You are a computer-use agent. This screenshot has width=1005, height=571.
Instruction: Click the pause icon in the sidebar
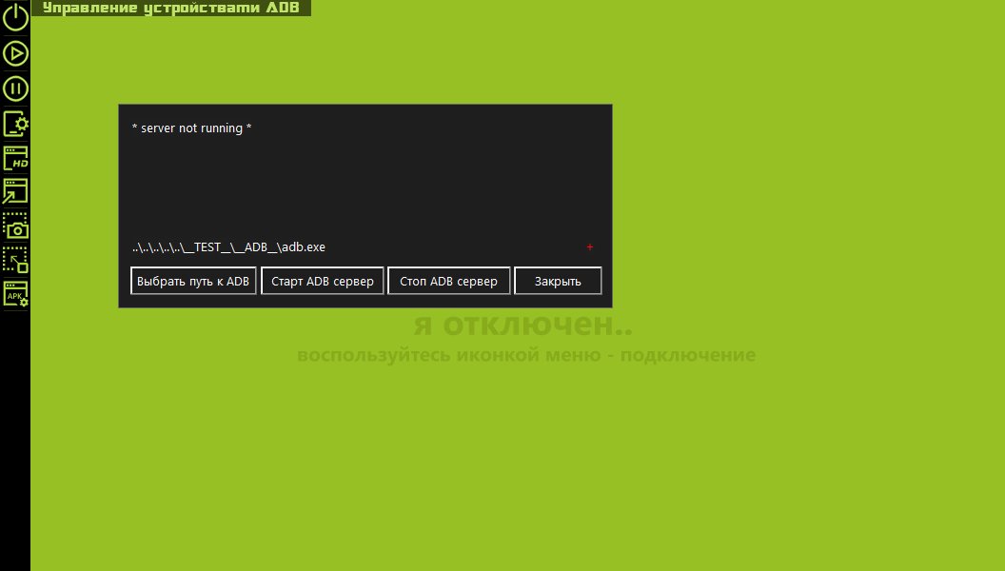[15, 89]
